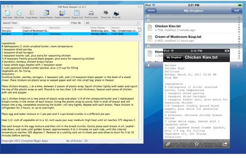The height and width of the screenshot is (158, 246).
Task: Click the notes list scroll down arrow
Action: click(140, 34)
